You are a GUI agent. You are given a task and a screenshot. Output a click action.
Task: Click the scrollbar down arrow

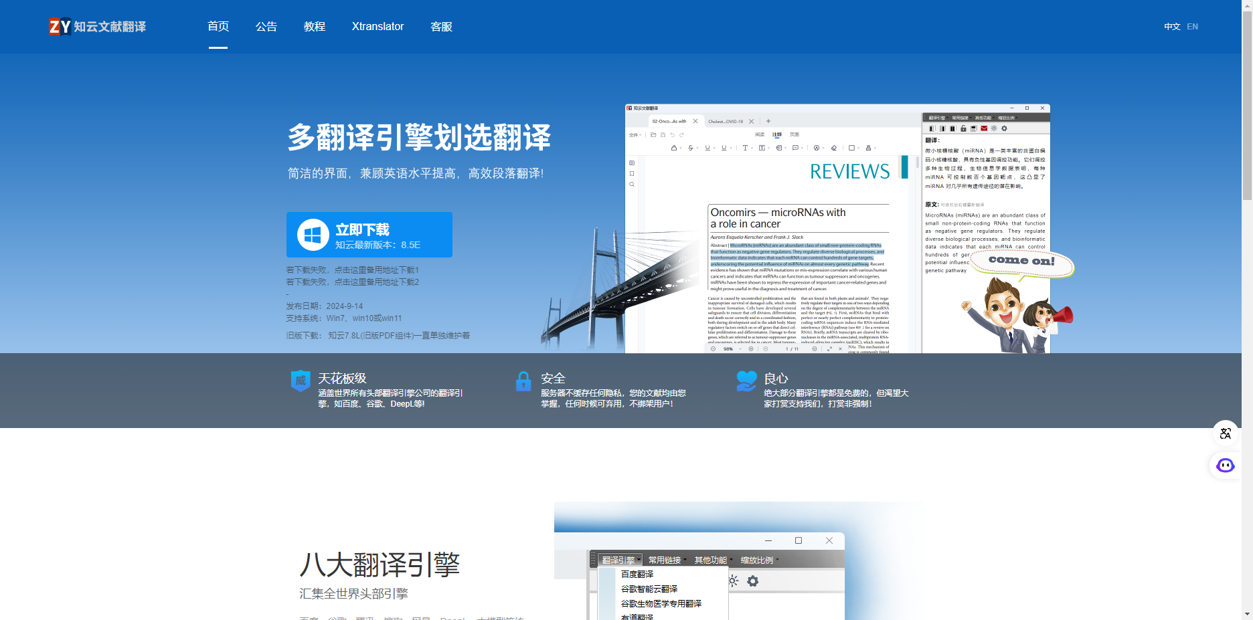[x=1247, y=614]
